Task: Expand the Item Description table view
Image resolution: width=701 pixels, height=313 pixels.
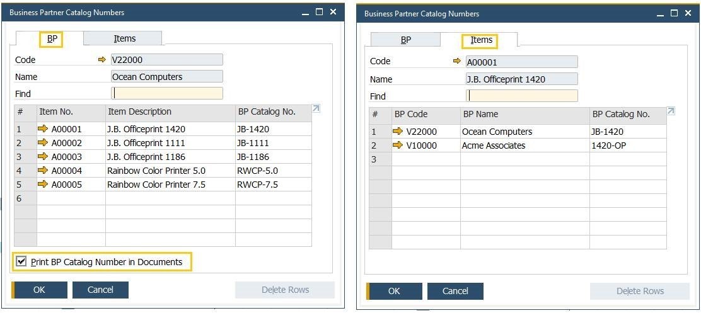Action: click(316, 109)
